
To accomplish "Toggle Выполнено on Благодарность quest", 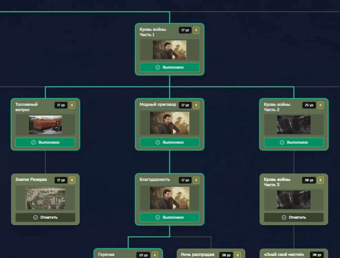I will point(170,217).
